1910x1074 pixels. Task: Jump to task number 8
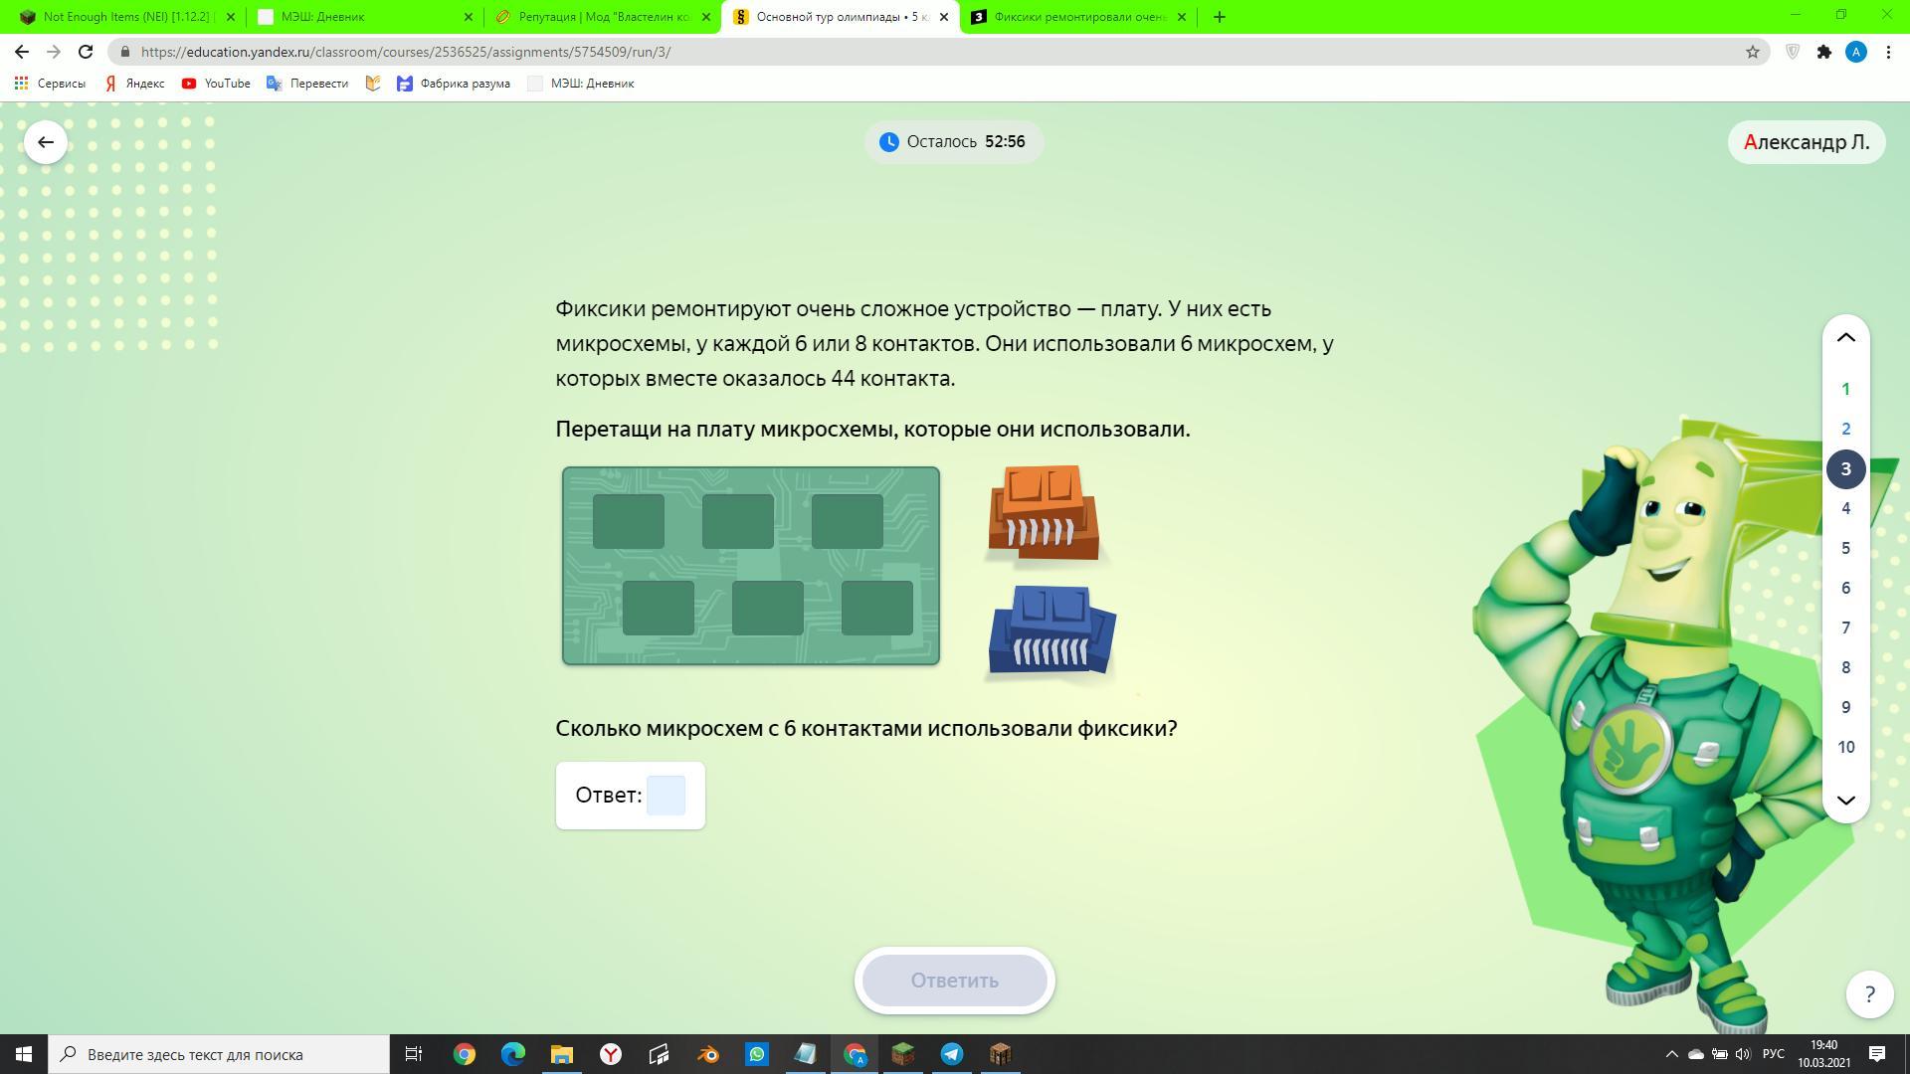tap(1845, 667)
